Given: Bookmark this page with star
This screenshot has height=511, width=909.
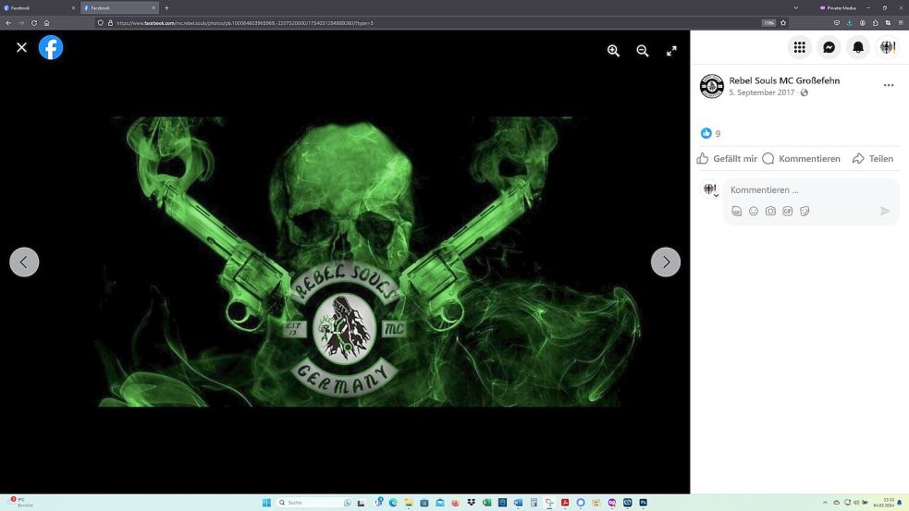Looking at the screenshot, I should pos(783,23).
